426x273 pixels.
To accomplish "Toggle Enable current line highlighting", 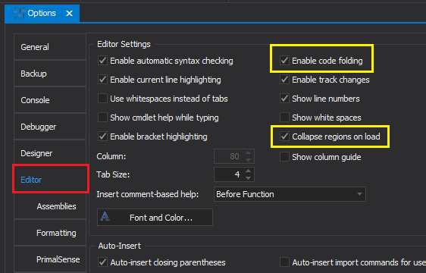I will (x=102, y=80).
